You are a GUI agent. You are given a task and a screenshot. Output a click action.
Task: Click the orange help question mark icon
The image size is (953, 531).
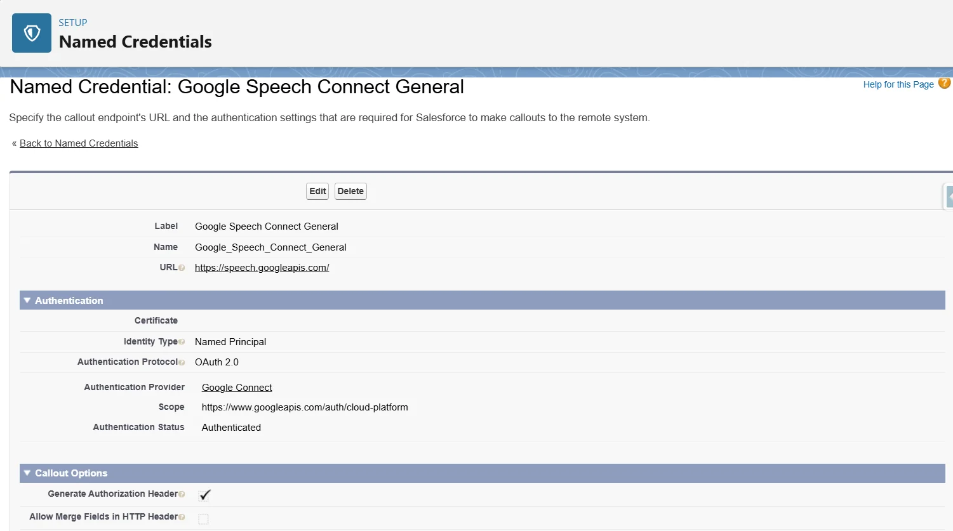tap(944, 84)
